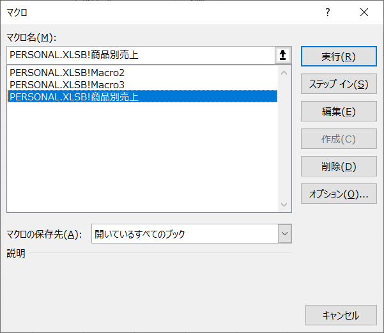Click the list's scroll up arrow
The image size is (384, 333).
(284, 73)
